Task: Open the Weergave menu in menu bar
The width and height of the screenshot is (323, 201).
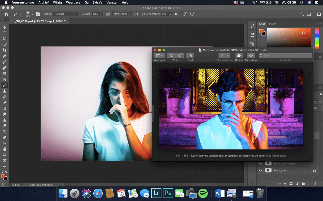Action: coord(73,3)
